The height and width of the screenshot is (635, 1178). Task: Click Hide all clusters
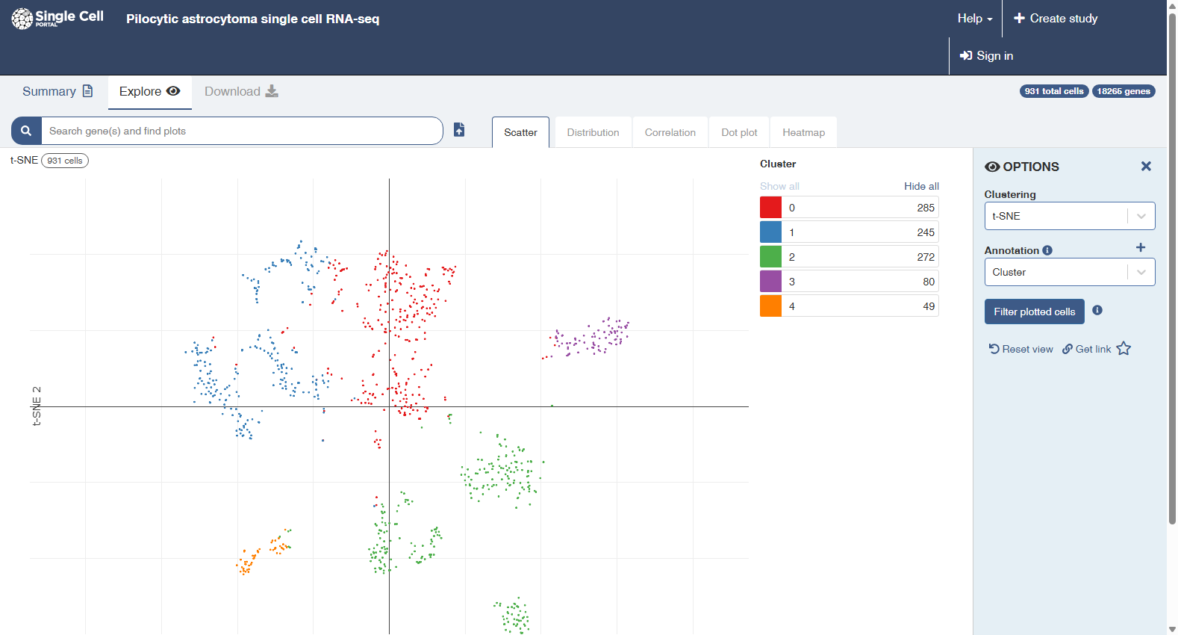pyautogui.click(x=921, y=186)
